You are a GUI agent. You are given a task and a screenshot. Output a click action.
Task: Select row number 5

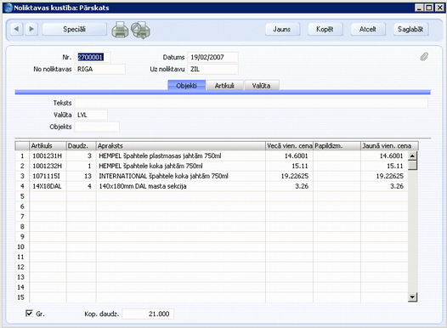point(22,196)
